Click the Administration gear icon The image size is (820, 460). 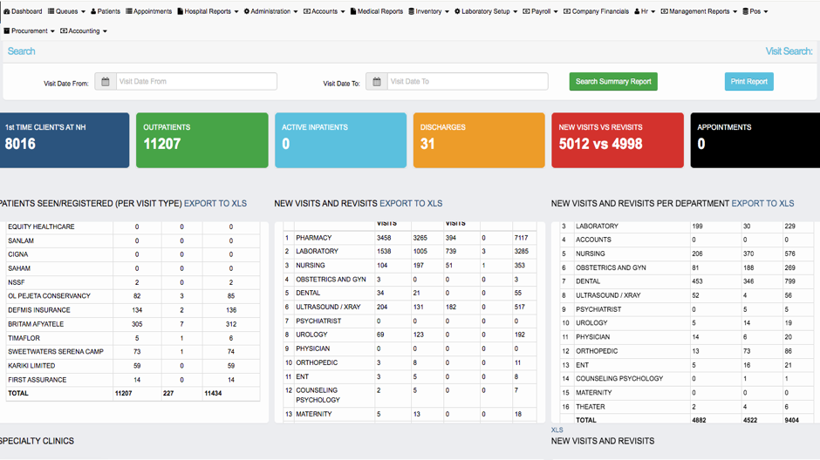(247, 11)
